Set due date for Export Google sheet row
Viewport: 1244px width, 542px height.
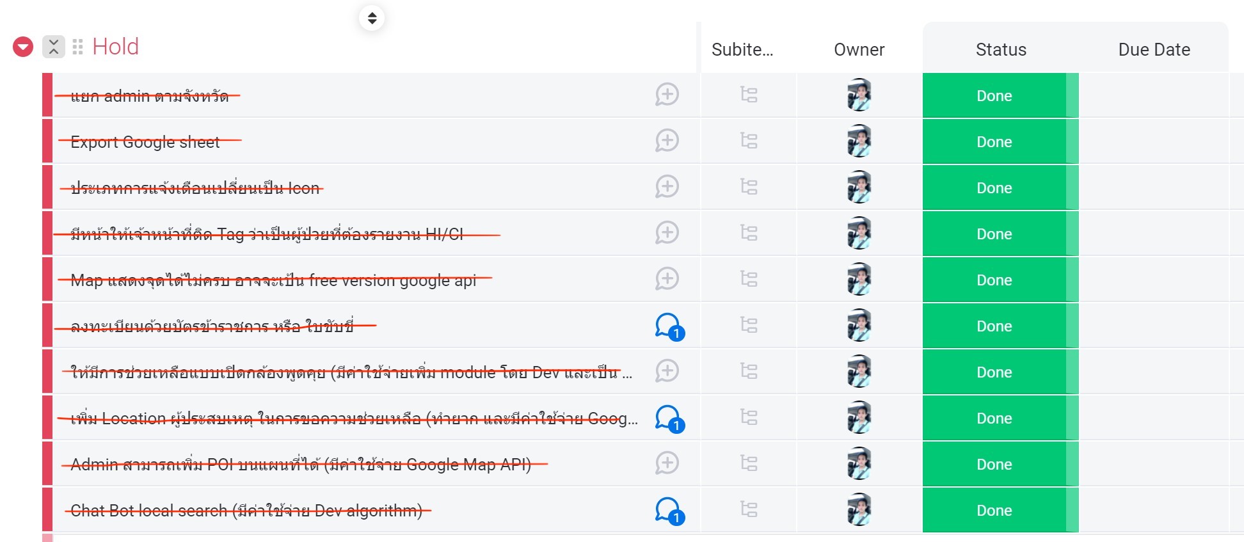pyautogui.click(x=1154, y=141)
